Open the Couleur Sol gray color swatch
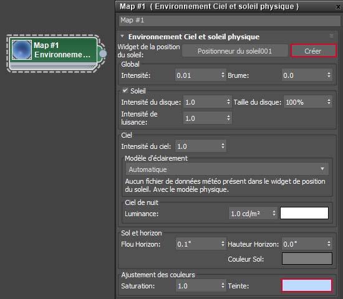 click(307, 259)
